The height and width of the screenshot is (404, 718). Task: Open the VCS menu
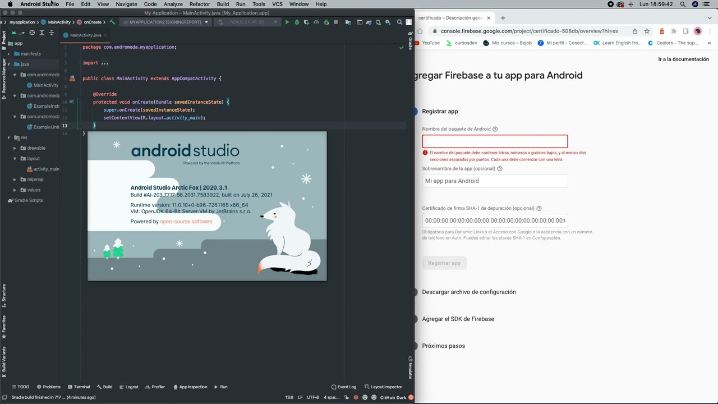pos(277,4)
